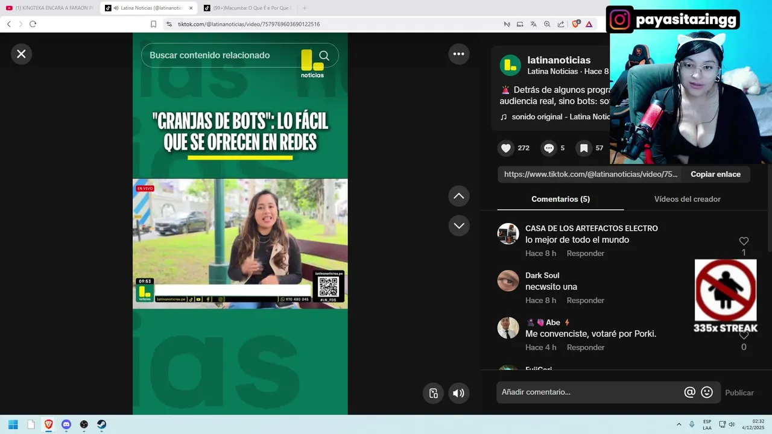Select the Latina Noticias browser tab
The height and width of the screenshot is (434, 772).
pyautogui.click(x=148, y=8)
